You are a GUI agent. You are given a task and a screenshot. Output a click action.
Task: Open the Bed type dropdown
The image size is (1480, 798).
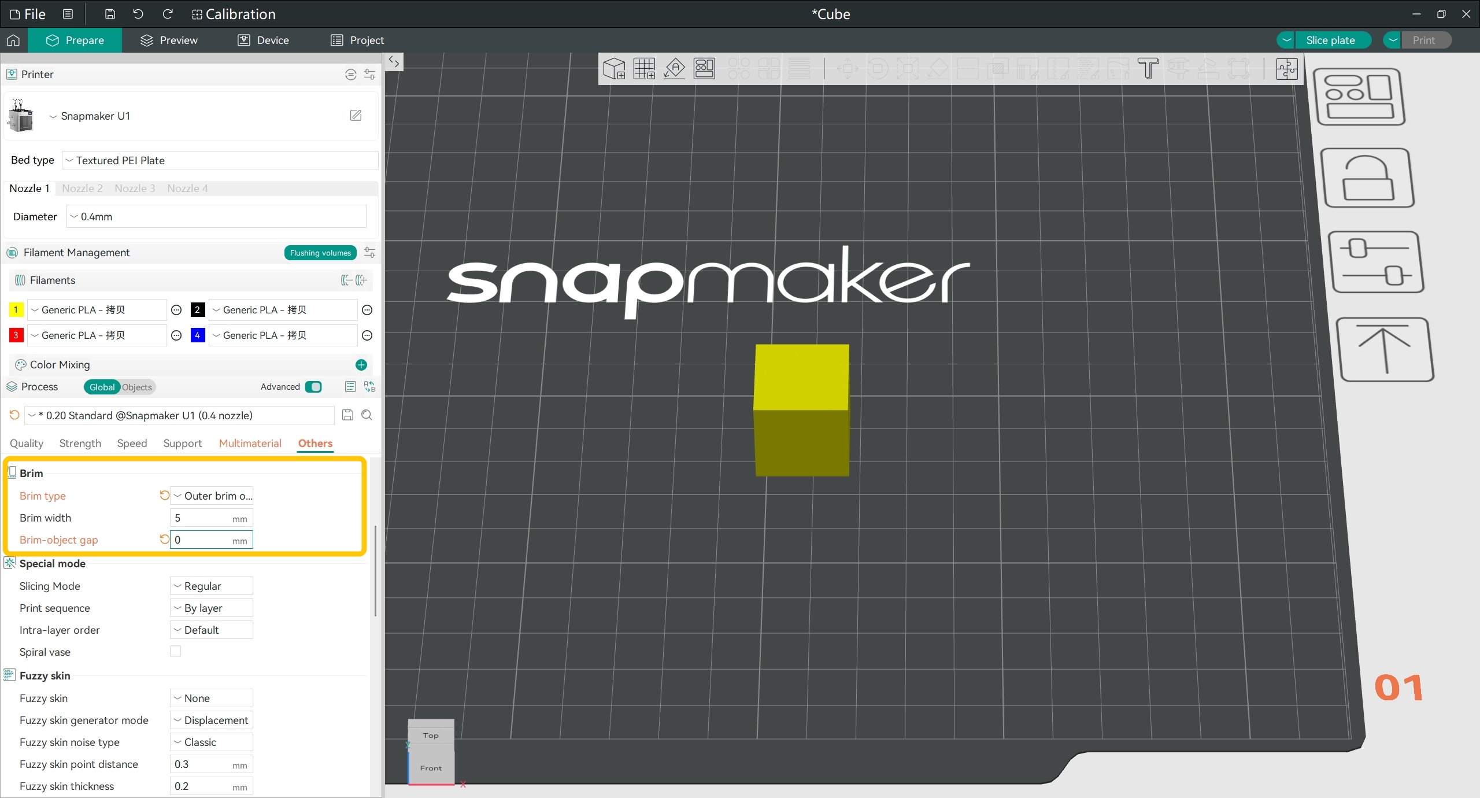pyautogui.click(x=220, y=161)
